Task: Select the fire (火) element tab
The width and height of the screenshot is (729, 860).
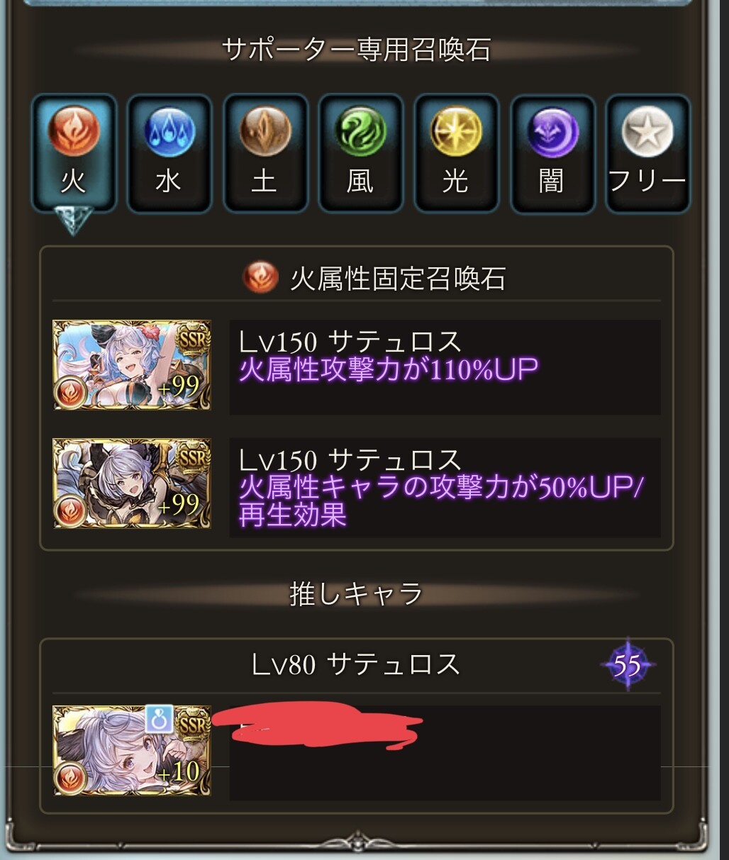Action: [x=74, y=153]
